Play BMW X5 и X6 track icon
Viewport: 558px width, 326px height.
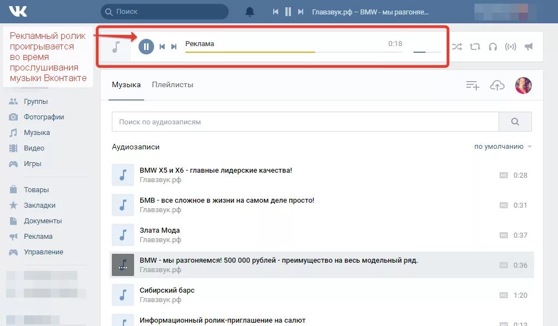click(123, 175)
